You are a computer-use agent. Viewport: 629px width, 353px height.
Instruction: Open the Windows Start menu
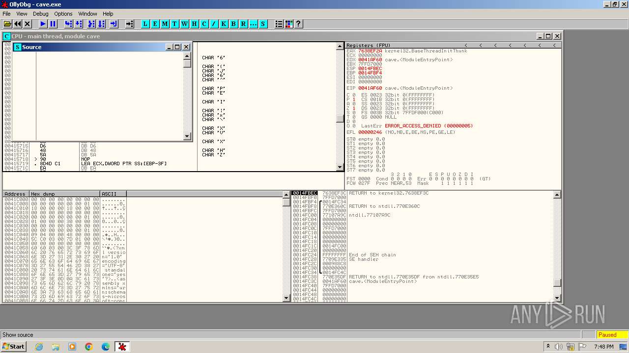13,347
